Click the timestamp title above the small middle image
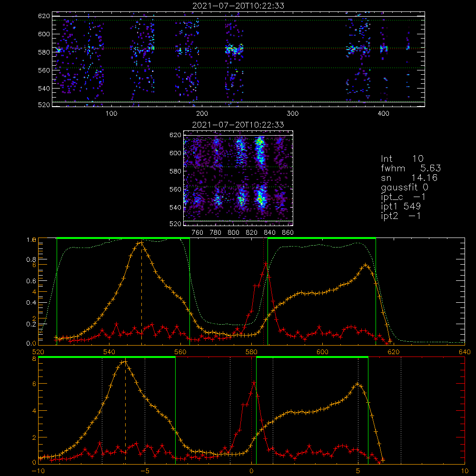This screenshot has height=476, width=476. [238, 125]
